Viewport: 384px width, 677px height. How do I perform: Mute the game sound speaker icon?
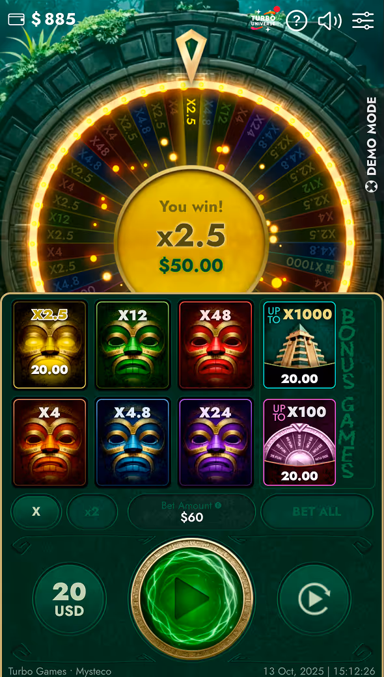[329, 20]
